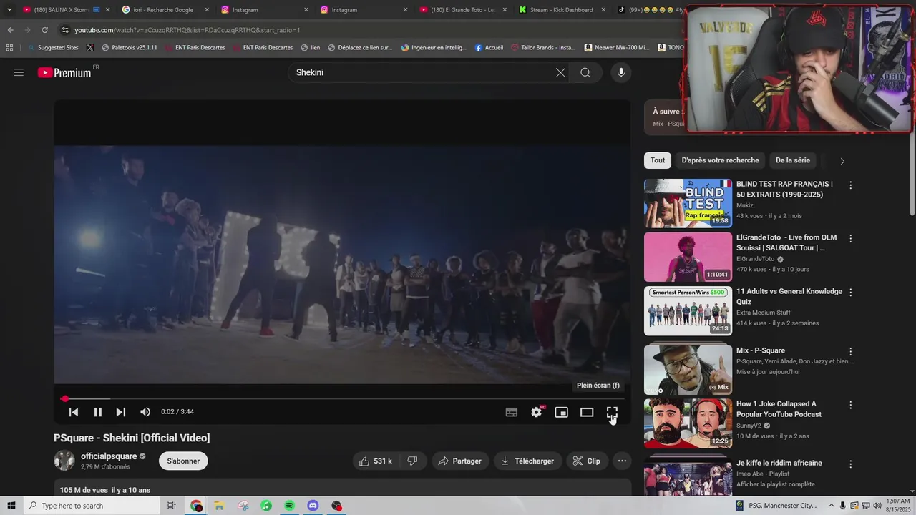Like the video with 531 k
The height and width of the screenshot is (515, 916).
coord(376,461)
